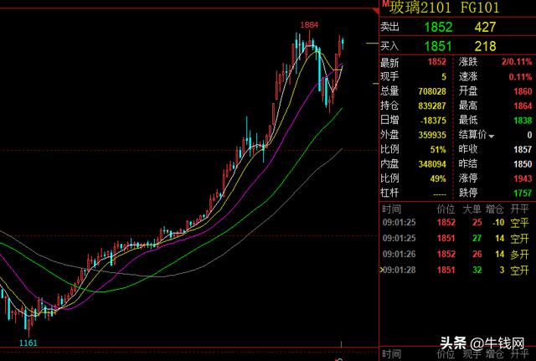Click the 时间 column header in trade list

coord(391,209)
